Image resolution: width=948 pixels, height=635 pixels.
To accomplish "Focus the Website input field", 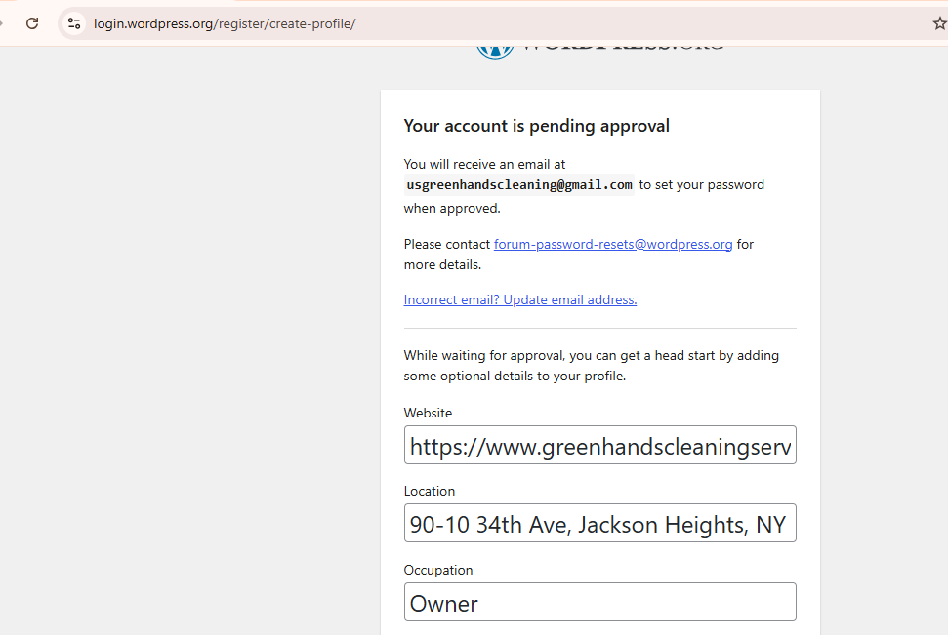I will point(599,446).
